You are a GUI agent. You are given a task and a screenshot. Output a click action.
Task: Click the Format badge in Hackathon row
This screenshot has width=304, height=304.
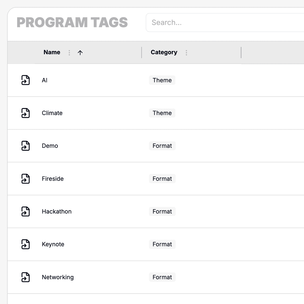[x=162, y=211]
